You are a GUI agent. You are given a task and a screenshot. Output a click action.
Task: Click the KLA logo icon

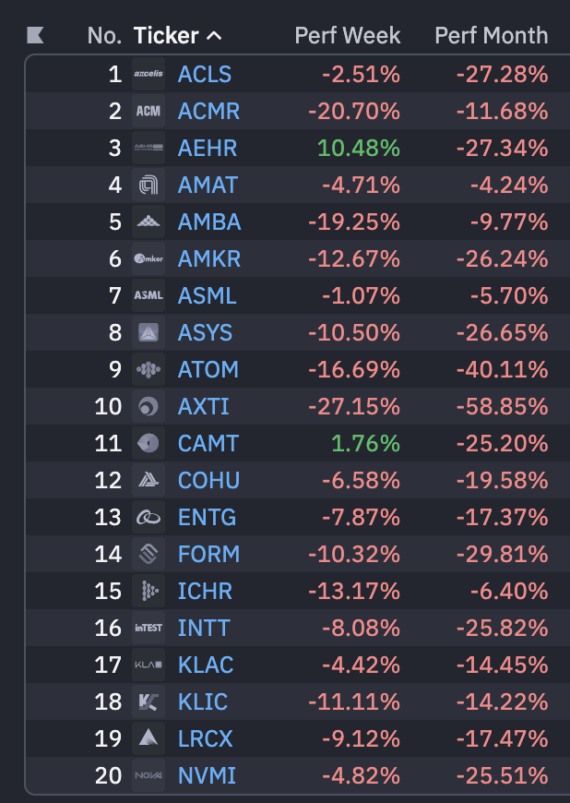pyautogui.click(x=148, y=665)
